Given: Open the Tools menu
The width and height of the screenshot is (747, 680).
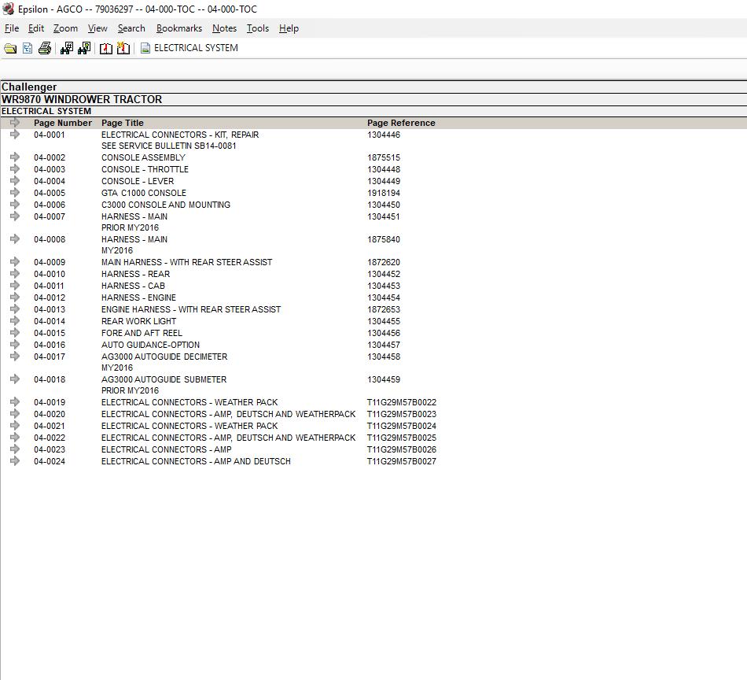Looking at the screenshot, I should click(258, 28).
